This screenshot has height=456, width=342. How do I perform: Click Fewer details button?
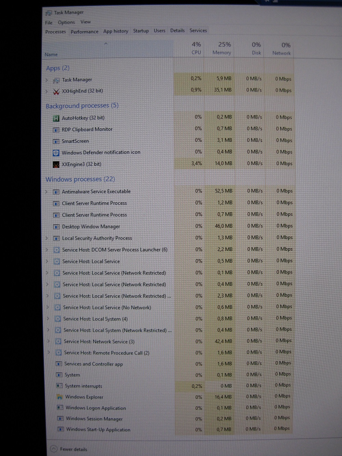(69, 449)
